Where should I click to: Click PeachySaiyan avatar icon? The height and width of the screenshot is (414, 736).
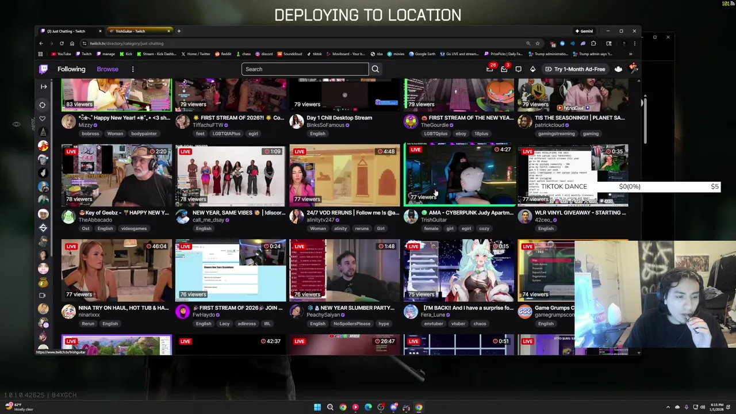(297, 312)
